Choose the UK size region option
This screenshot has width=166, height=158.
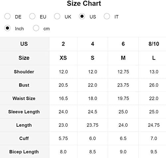tap(57, 16)
